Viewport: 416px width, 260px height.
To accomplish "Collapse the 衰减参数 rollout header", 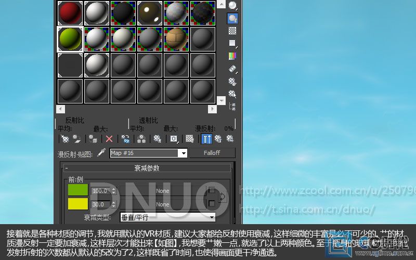I will [x=147, y=168].
